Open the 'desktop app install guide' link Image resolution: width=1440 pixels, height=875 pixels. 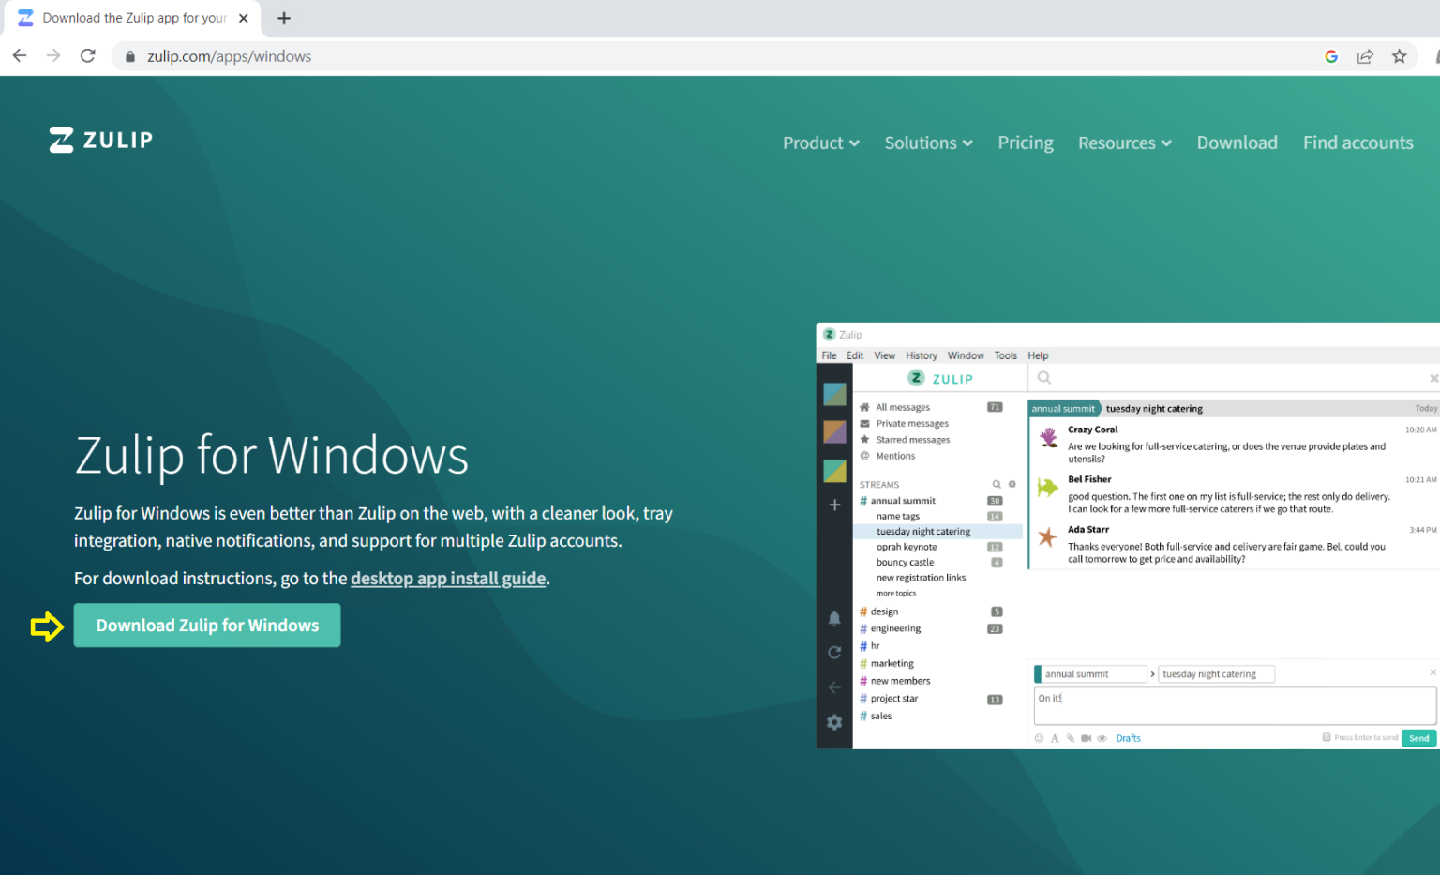tap(448, 578)
